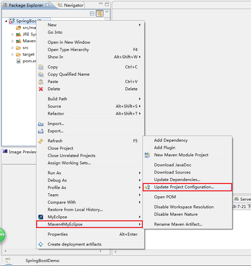This screenshot has height=266, width=251.
Task: Switch to the Navigator tab
Action: point(71,5)
